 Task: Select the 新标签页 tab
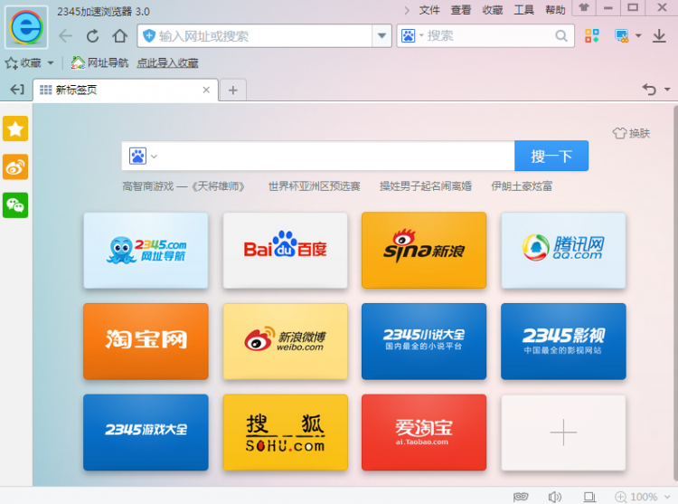(x=126, y=90)
